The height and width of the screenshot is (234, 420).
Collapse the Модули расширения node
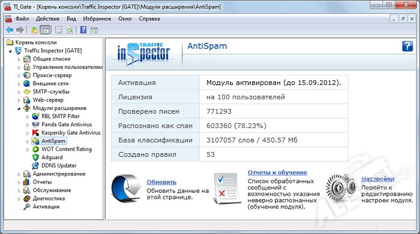(x=19, y=109)
